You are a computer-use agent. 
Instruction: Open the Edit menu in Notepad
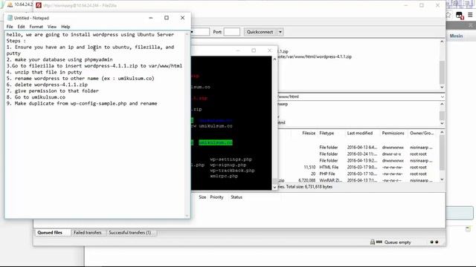tap(21, 27)
